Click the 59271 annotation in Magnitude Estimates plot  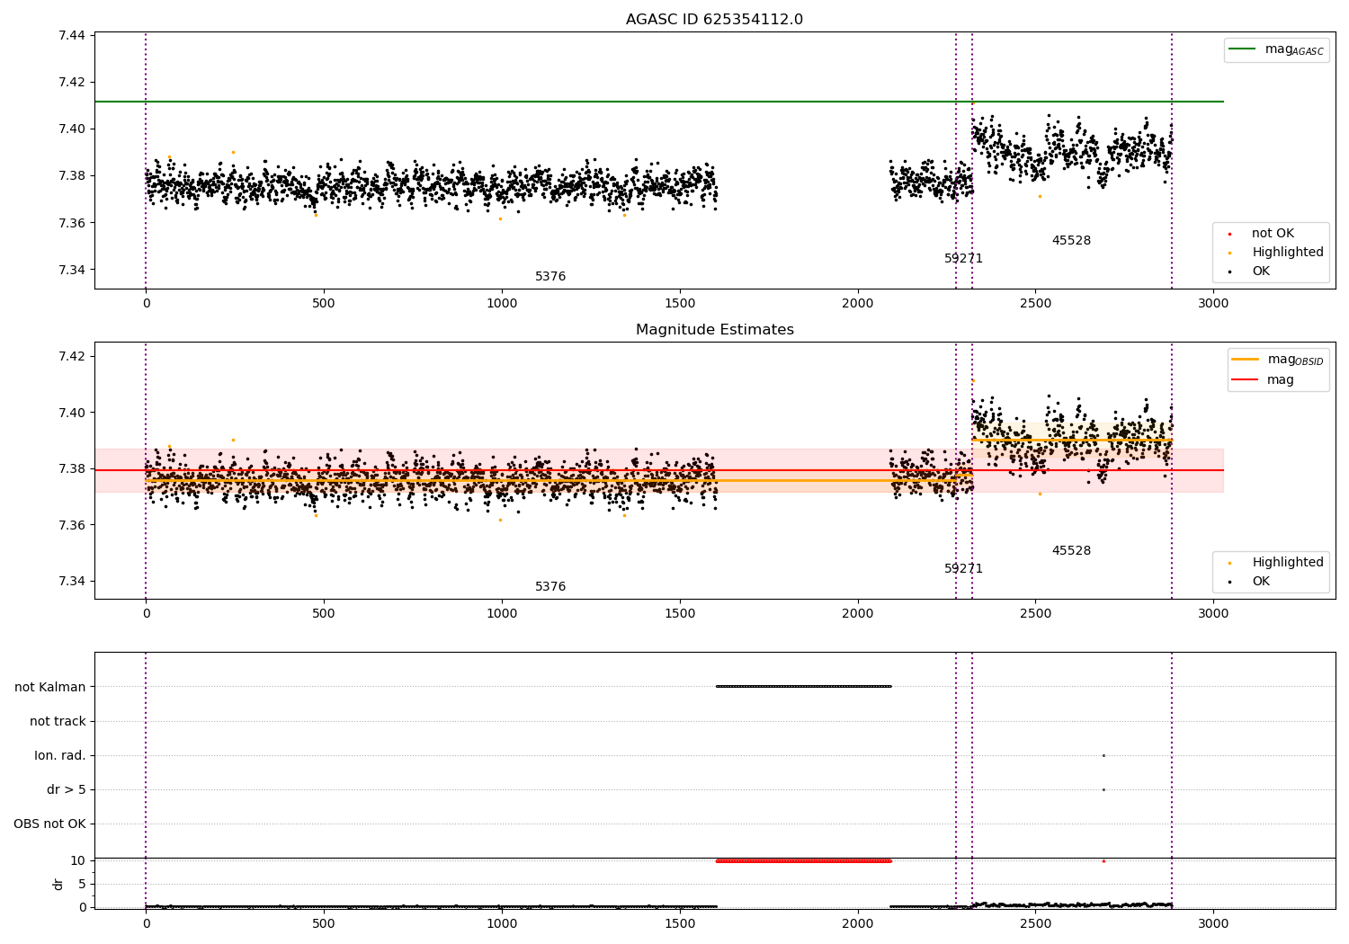pyautogui.click(x=963, y=569)
